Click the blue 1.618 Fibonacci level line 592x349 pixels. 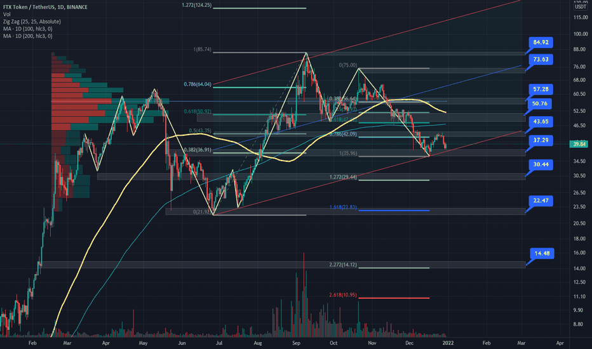[x=394, y=210]
